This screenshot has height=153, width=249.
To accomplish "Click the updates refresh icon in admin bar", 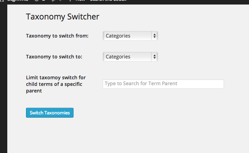I will (36, 1).
